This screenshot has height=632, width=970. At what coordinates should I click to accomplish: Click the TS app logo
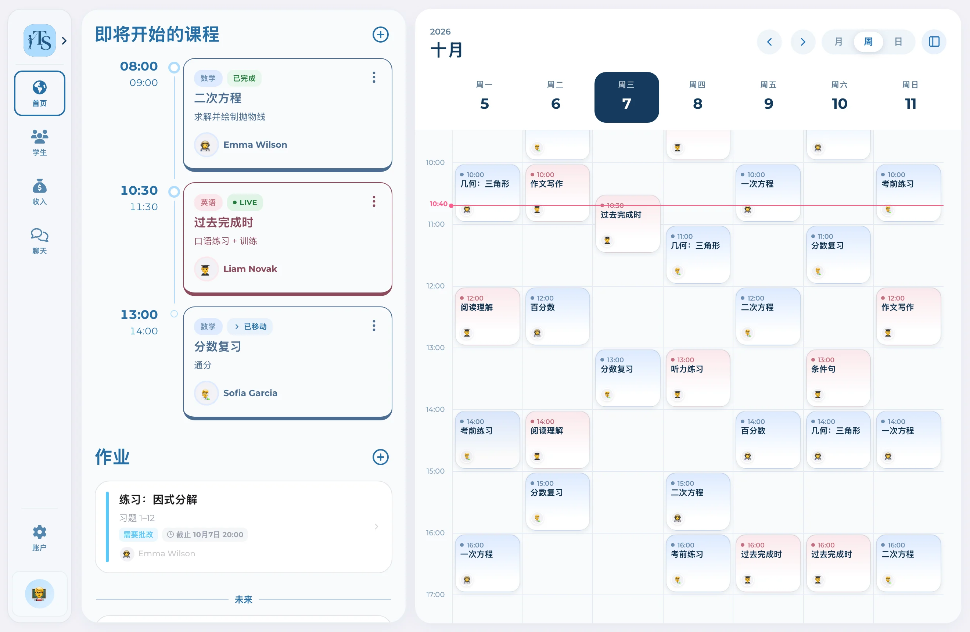40,40
